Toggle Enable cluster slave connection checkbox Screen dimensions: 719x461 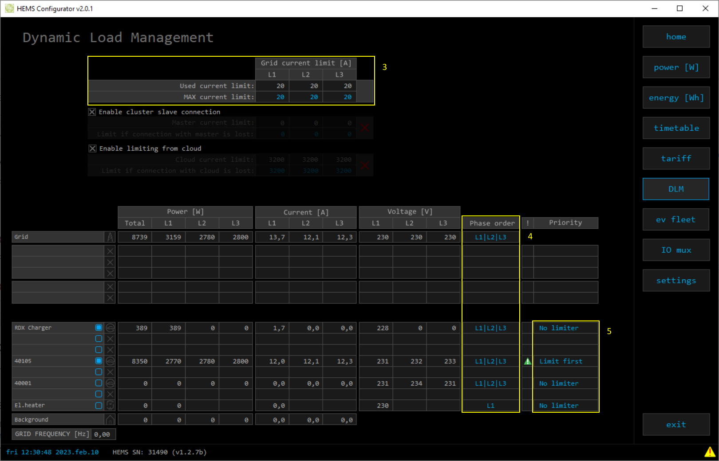92,112
